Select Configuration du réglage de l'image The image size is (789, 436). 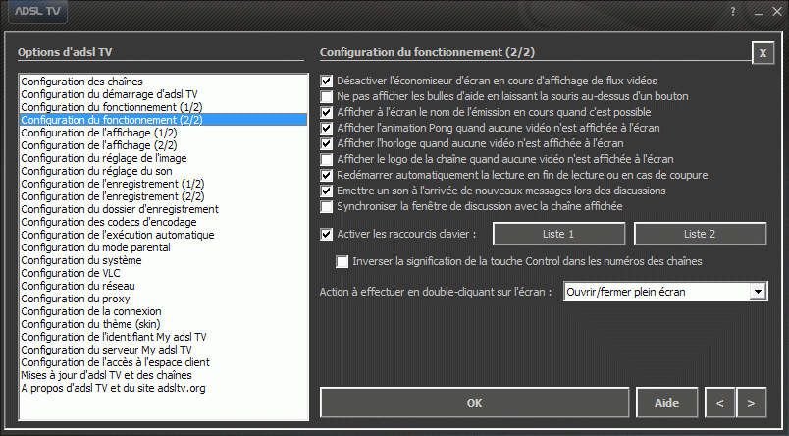click(x=164, y=158)
